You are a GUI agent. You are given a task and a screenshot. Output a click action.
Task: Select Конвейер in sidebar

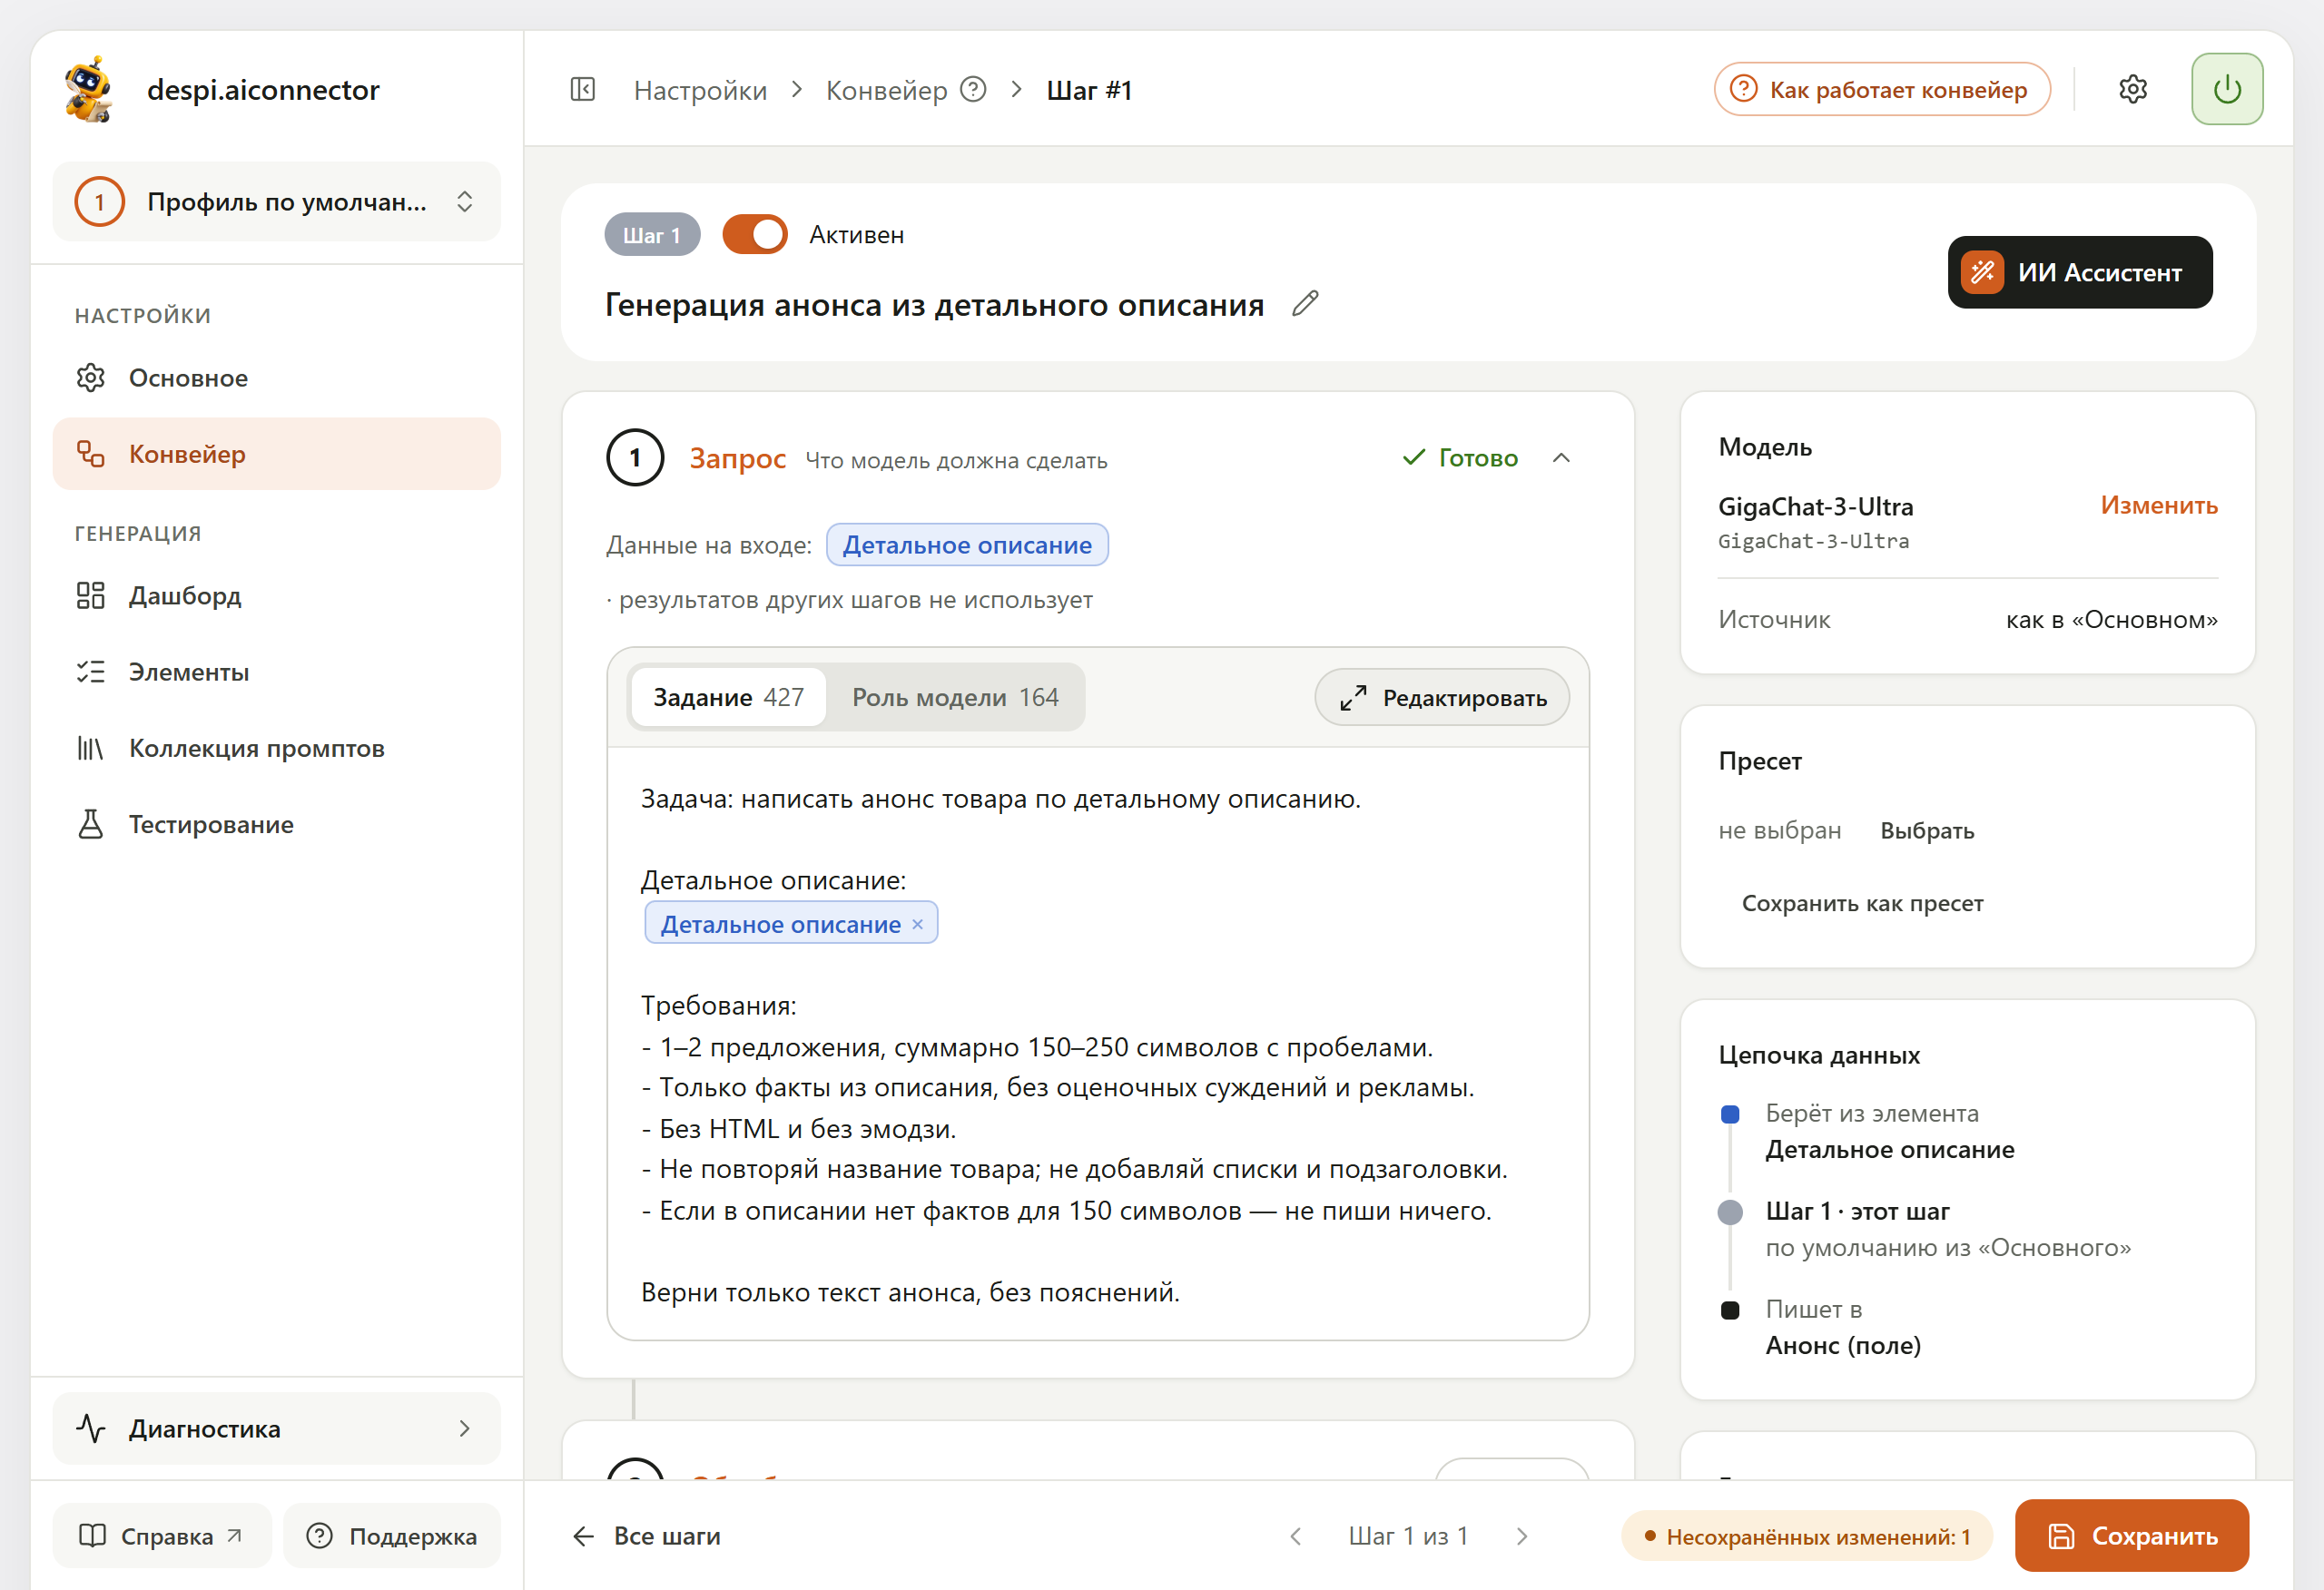tap(277, 454)
